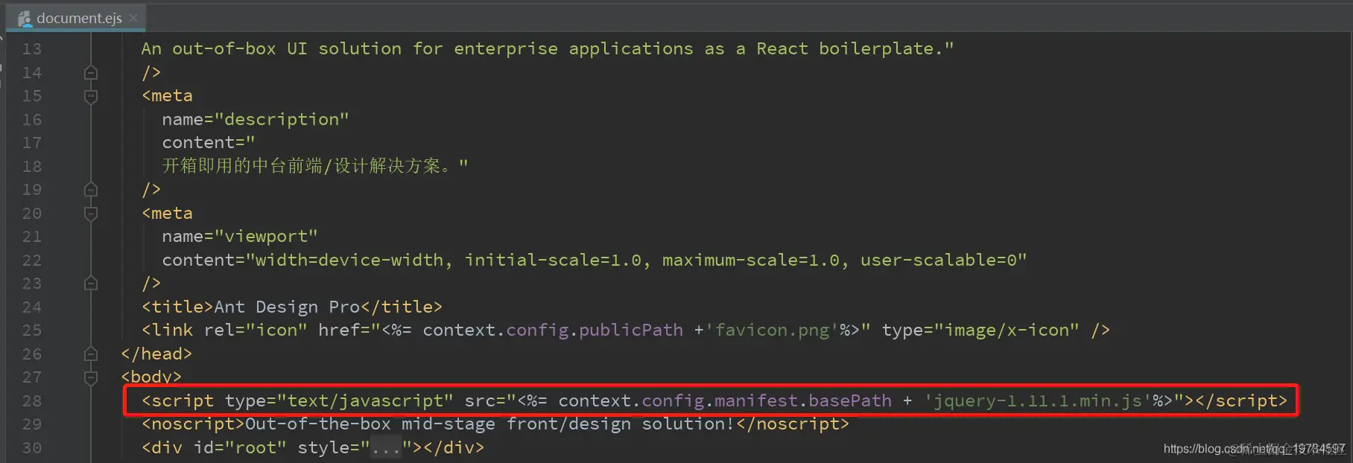Click 'favicon.png' string
This screenshot has height=463, width=1353.
coord(772,331)
